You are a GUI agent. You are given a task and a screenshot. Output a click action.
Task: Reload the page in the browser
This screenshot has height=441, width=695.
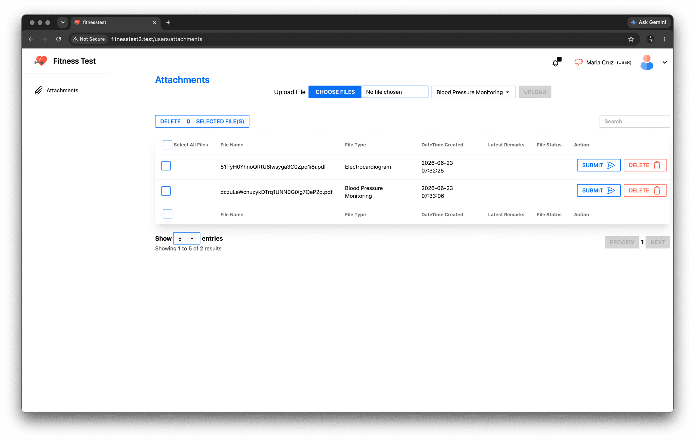[59, 39]
